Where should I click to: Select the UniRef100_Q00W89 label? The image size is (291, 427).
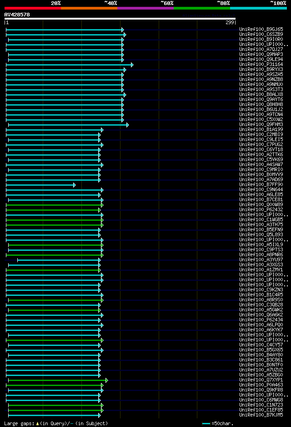[261, 204]
